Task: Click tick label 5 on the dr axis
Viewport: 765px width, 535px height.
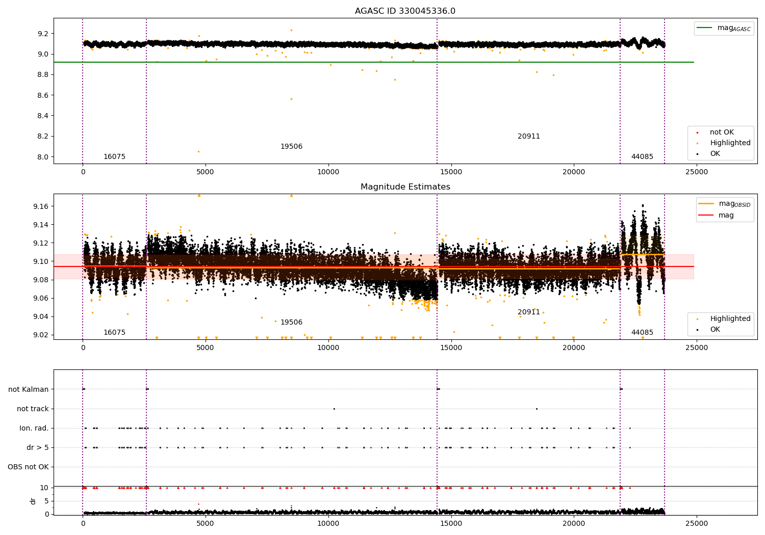Action: coord(46,501)
